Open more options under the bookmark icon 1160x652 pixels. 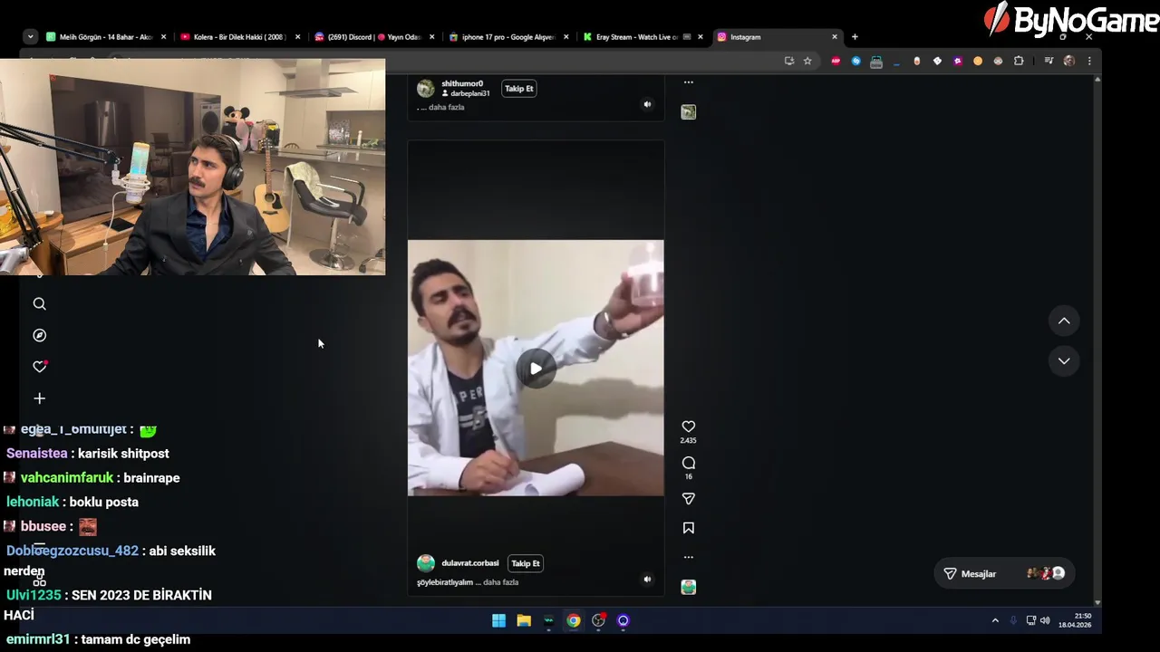tap(689, 557)
